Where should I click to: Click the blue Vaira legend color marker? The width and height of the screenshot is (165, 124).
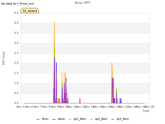click(x=54, y=119)
